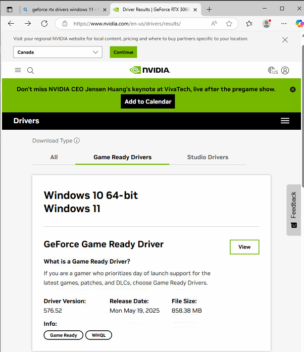
Task: Open the Copilot sidebar icon
Action: [x=299, y=23]
